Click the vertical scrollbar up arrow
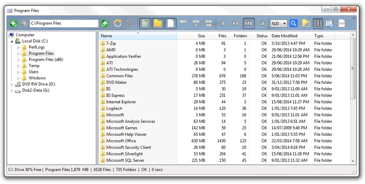 (x=353, y=35)
